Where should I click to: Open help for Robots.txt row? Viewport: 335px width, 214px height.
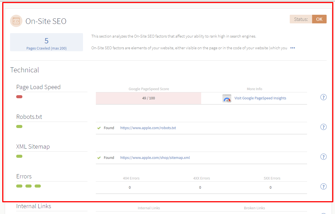tap(324, 127)
